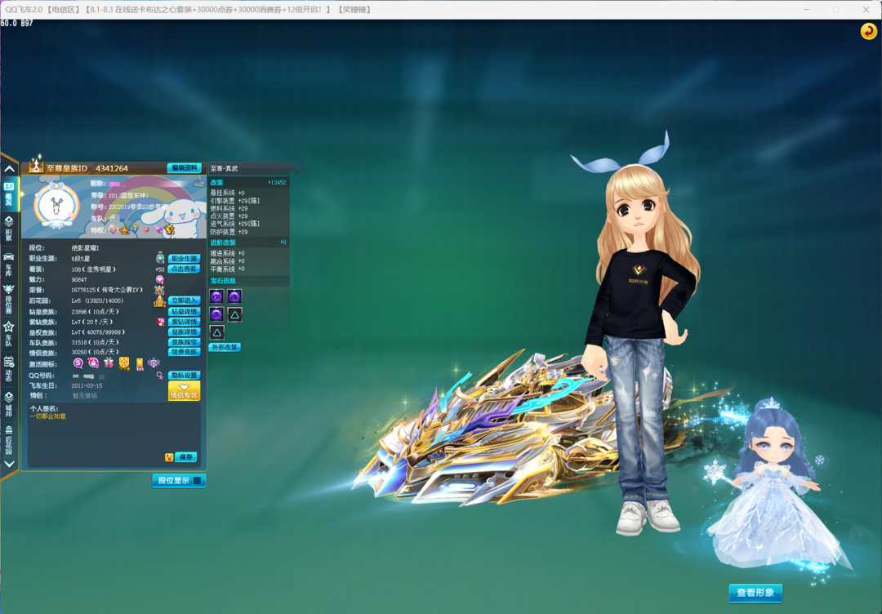Click the 贵族探宝 button
The width and height of the screenshot is (882, 614).
point(184,342)
